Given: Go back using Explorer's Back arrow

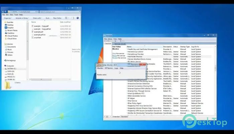Looking at the screenshot, I should click(x=3, y=12).
